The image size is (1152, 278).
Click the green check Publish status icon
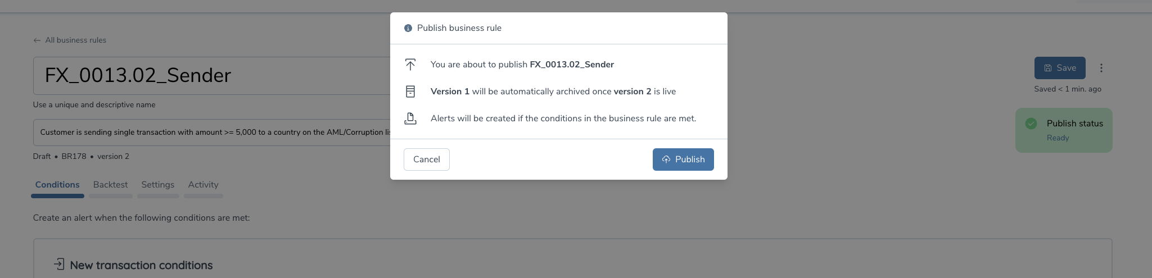tap(1031, 124)
